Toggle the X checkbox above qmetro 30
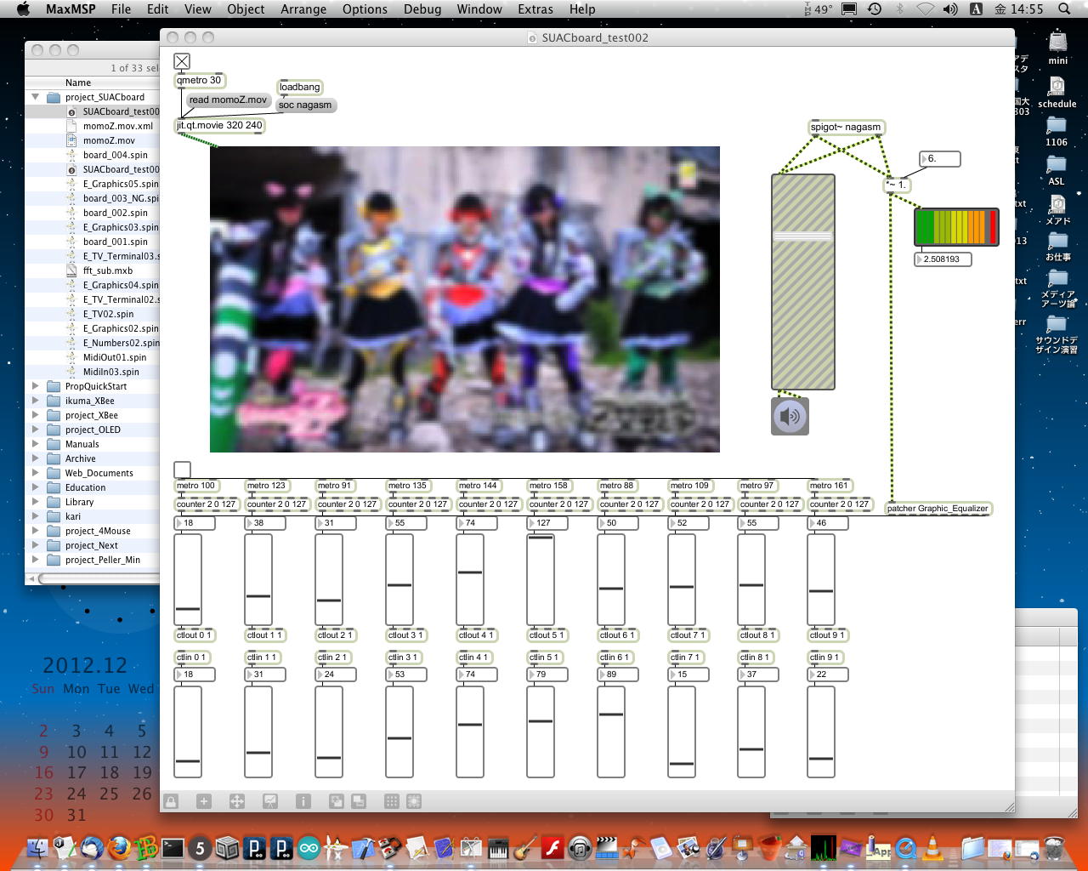The height and width of the screenshot is (871, 1088). coord(182,61)
